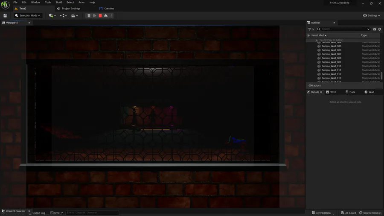Viewport: 384px width, 216px height.
Task: Select the Test2 (Play In Editor) row
Action: click(343, 40)
